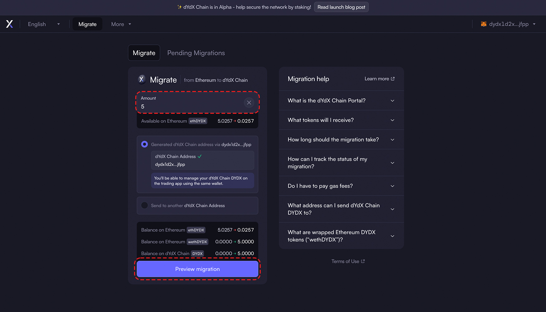Click the DYDX tag in Balance on dYdX Chain
The image size is (546, 312).
(197, 253)
